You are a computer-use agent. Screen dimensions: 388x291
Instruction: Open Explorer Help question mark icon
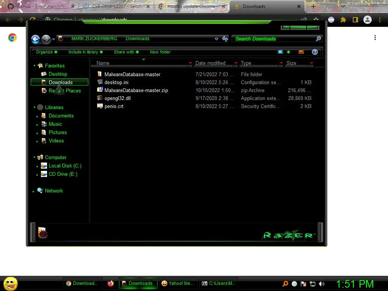(x=315, y=52)
